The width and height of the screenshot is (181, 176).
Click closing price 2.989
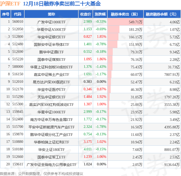click(88, 21)
